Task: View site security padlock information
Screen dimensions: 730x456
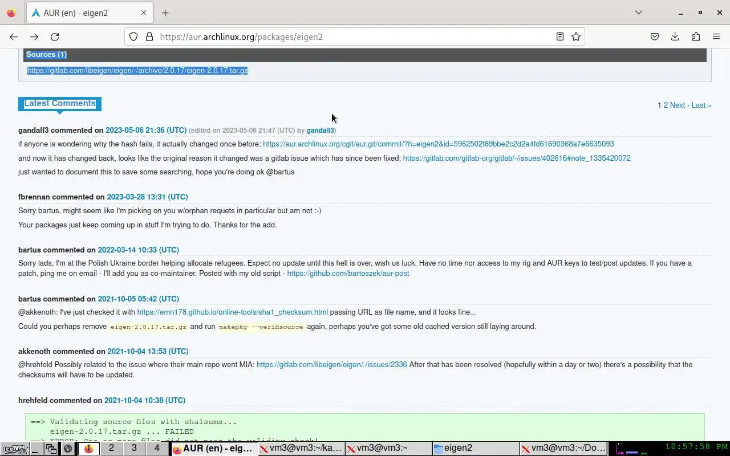Action: click(x=149, y=36)
